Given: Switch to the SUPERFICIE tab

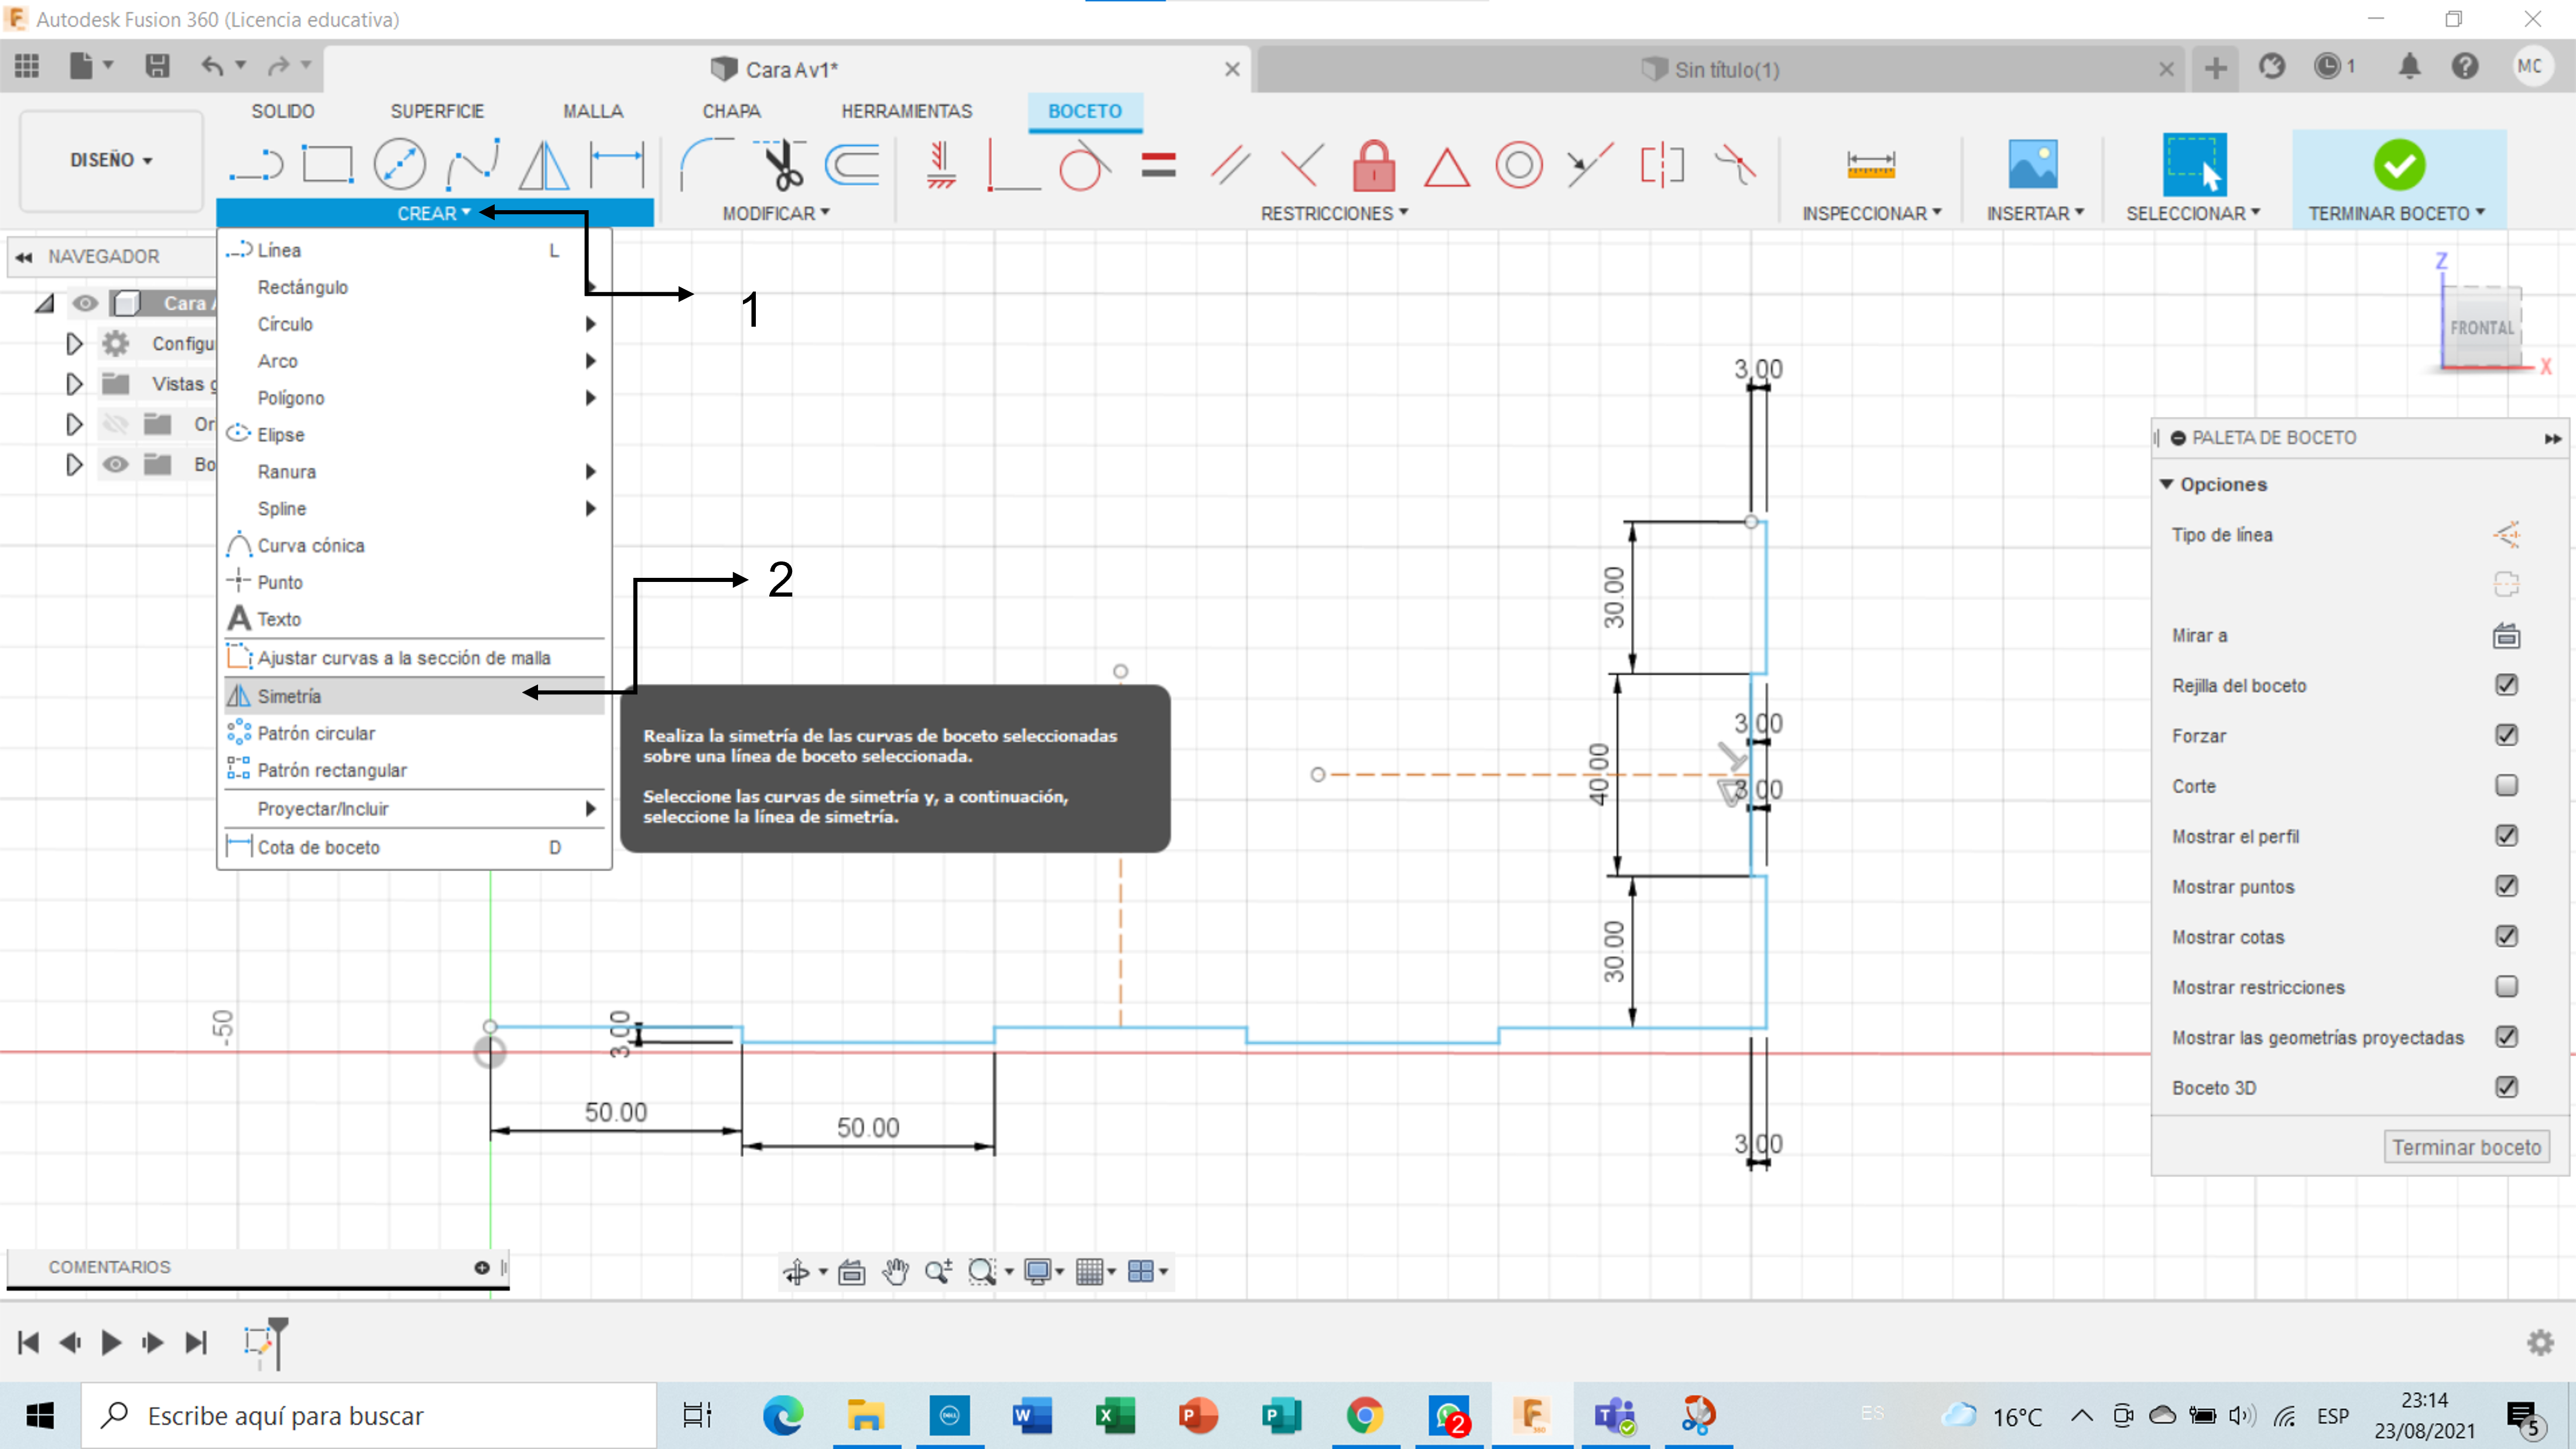Looking at the screenshot, I should 437,111.
